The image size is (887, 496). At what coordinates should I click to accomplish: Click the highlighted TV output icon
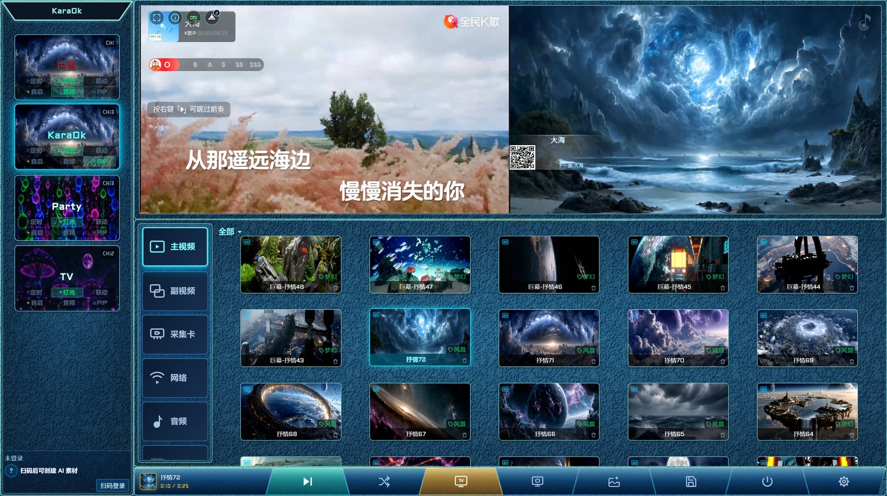pyautogui.click(x=461, y=482)
